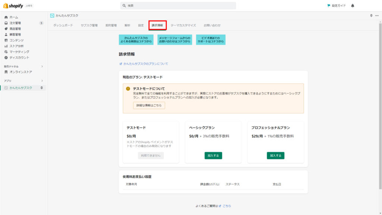
Task: Join the ベーシックプラン with 加入する
Action: pyautogui.click(x=213, y=156)
